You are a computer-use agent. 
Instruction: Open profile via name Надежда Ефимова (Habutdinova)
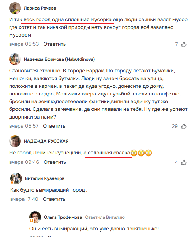(x=59, y=59)
